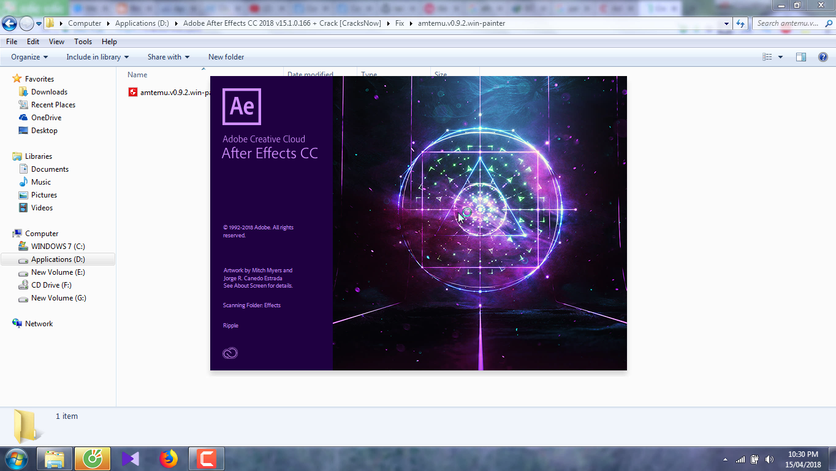Open the Organize dropdown

tap(29, 57)
